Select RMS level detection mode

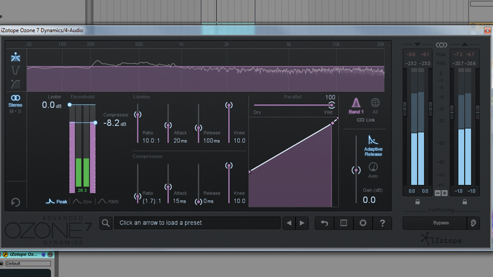(108, 201)
